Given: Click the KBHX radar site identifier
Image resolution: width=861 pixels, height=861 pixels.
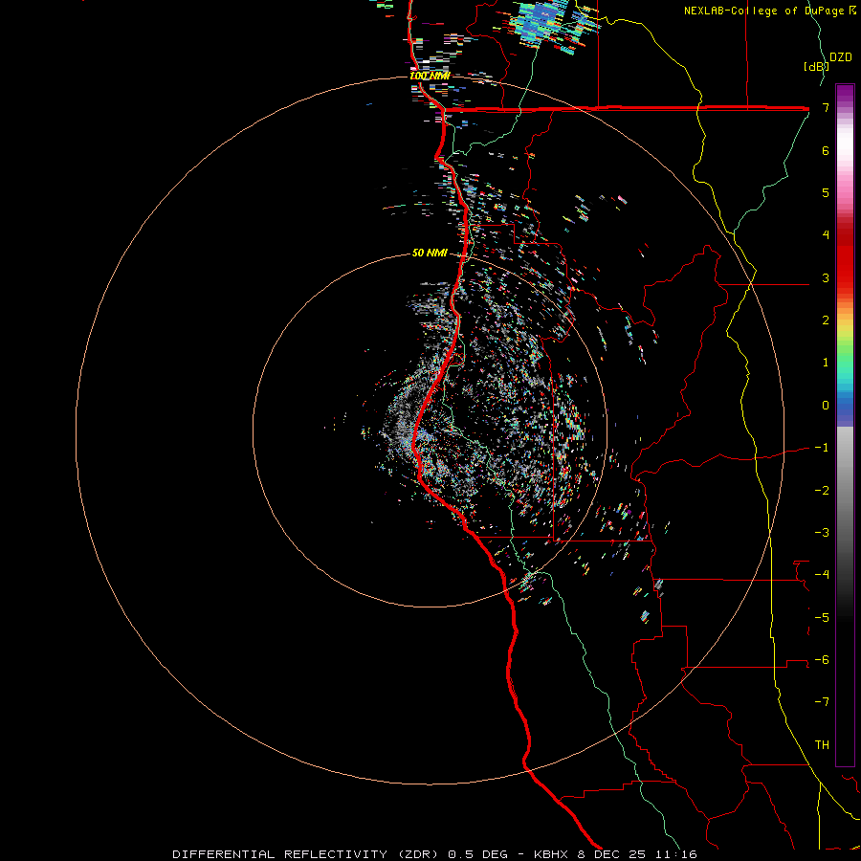Looking at the screenshot, I should (550, 854).
